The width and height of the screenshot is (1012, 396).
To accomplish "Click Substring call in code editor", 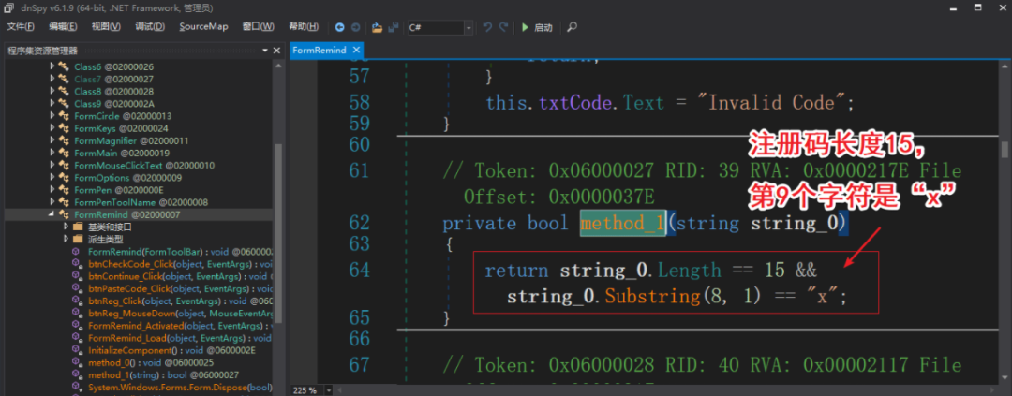I will pos(652,297).
